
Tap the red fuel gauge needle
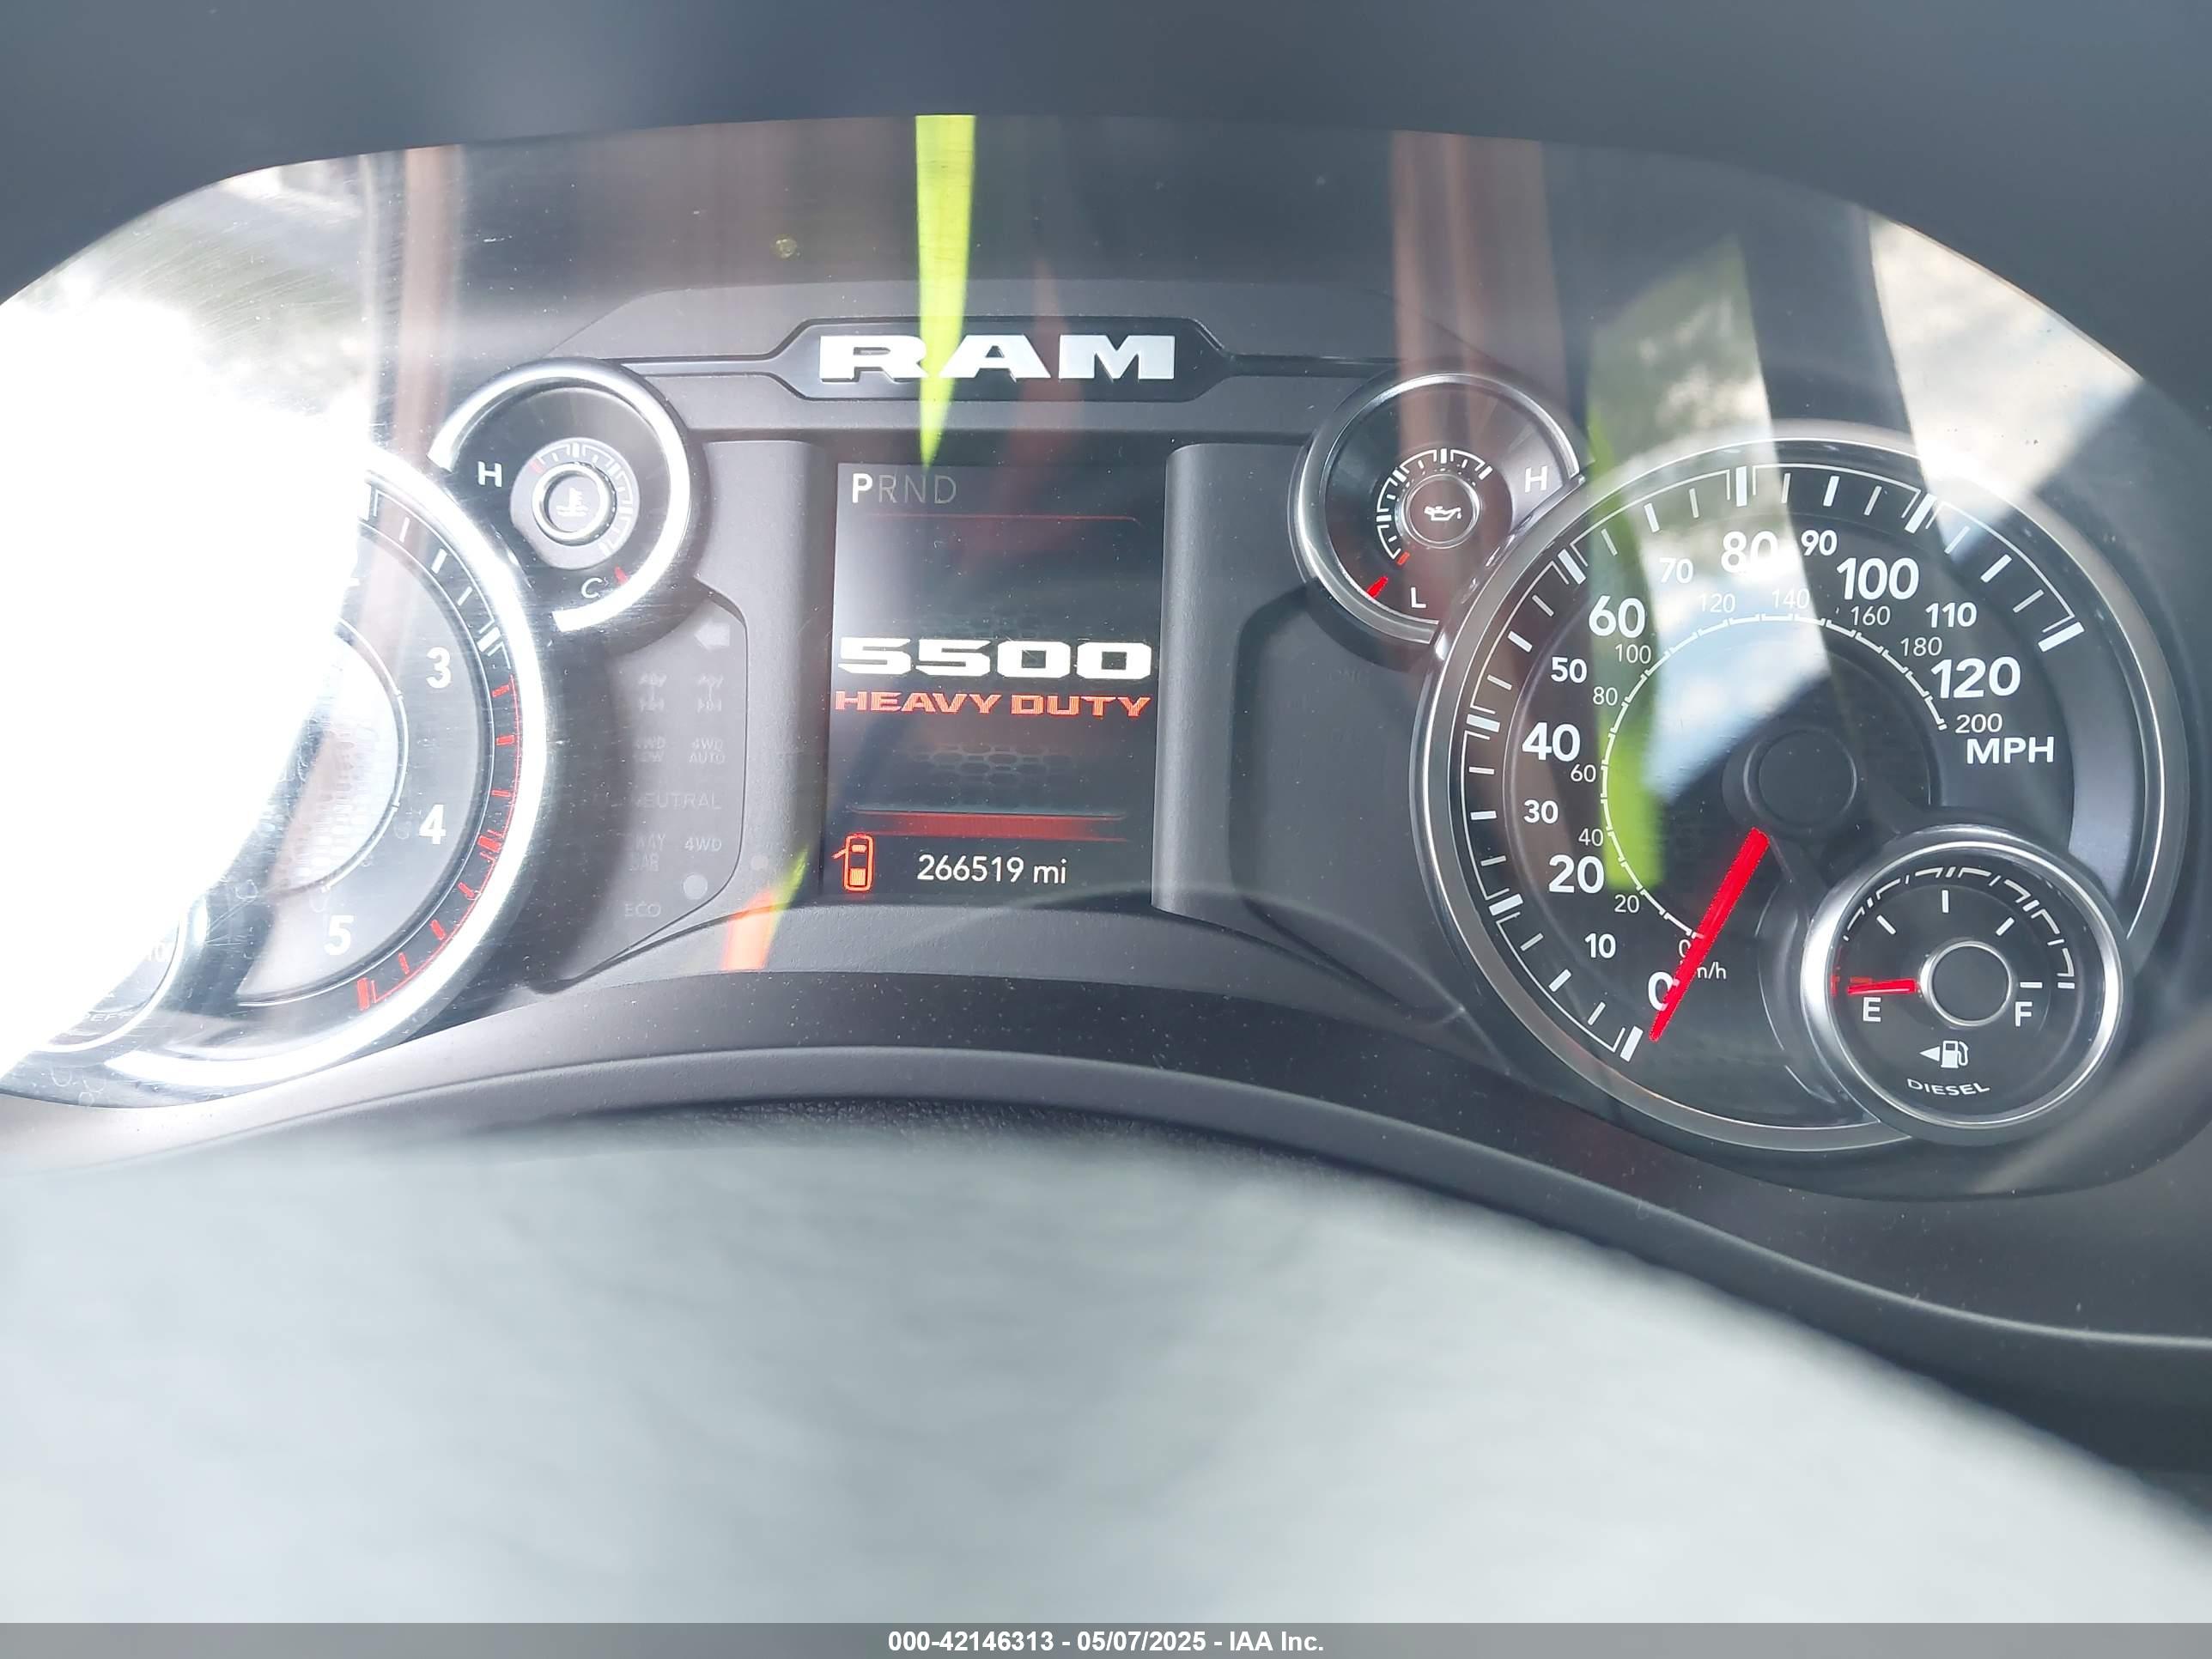tap(1882, 987)
